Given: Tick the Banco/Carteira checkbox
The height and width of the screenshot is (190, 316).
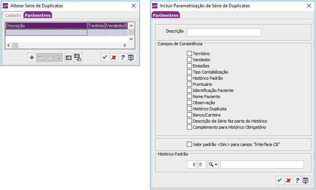Looking at the screenshot, I should coord(189,115).
